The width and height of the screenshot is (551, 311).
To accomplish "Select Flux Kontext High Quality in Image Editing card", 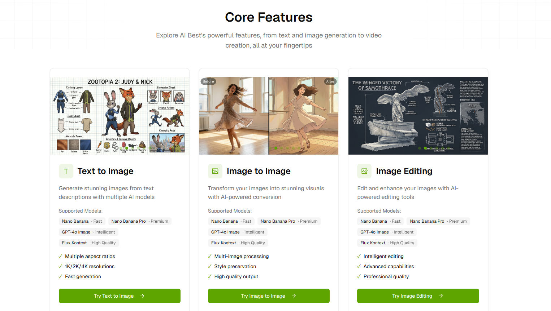I will (x=387, y=243).
